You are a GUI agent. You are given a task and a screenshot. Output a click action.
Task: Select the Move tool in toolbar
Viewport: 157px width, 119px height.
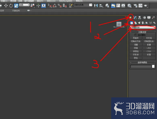tap(6, 5)
